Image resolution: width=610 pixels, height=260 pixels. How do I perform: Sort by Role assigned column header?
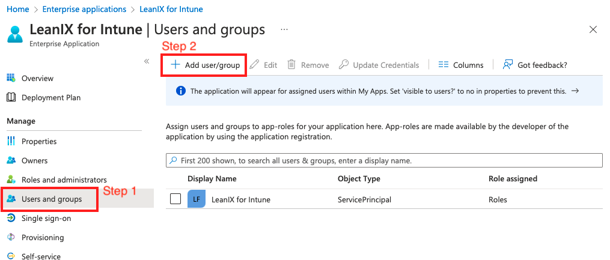coord(513,179)
